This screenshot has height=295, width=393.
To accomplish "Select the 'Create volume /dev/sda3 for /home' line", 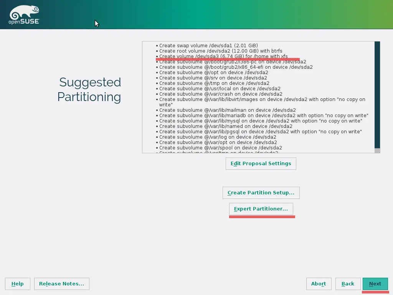I will pyautogui.click(x=223, y=56).
